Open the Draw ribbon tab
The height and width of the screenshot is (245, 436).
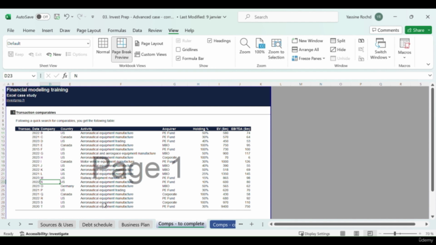(65, 30)
